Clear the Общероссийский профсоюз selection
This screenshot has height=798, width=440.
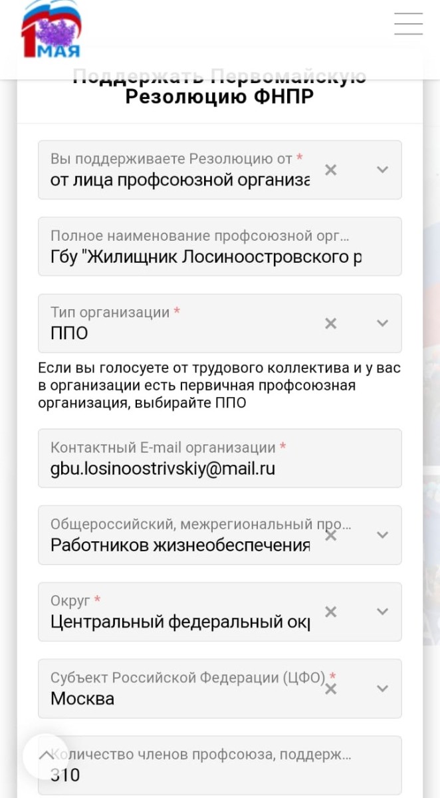tap(330, 535)
